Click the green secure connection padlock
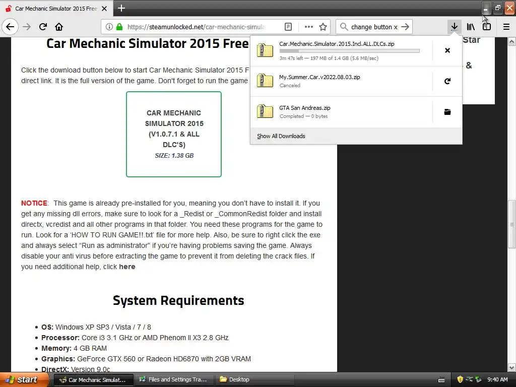The image size is (516, 387). 119,27
